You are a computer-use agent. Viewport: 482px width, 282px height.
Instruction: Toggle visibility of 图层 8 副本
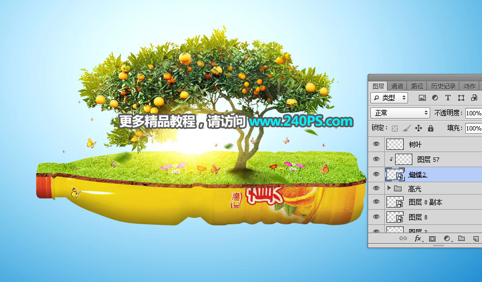point(376,202)
